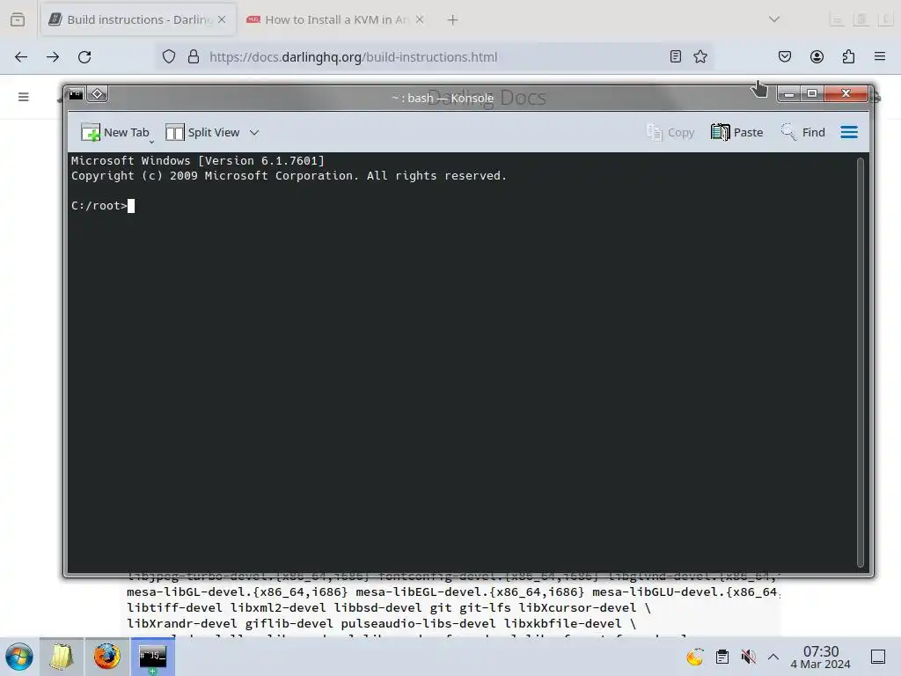Show site security padlock info

[194, 57]
